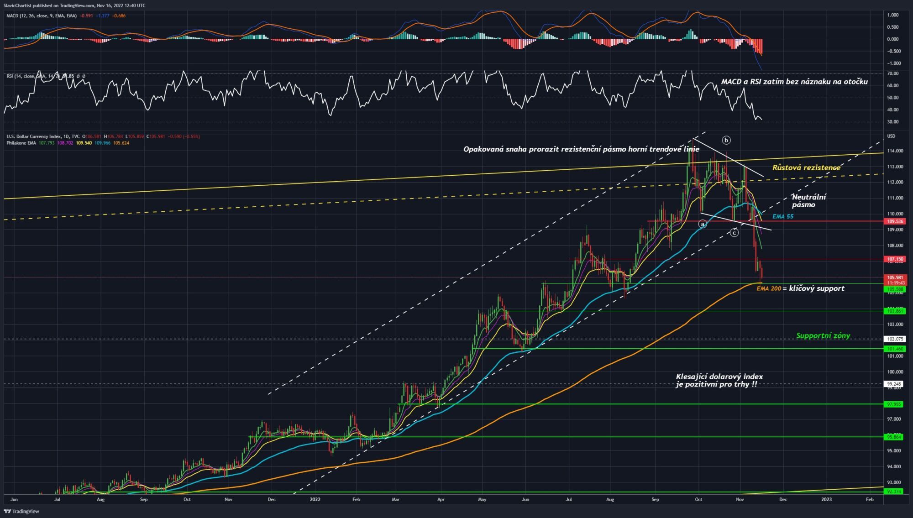Image resolution: width=913 pixels, height=518 pixels.
Task: Click the -1.000 MACD axis tick
Action: (893, 63)
